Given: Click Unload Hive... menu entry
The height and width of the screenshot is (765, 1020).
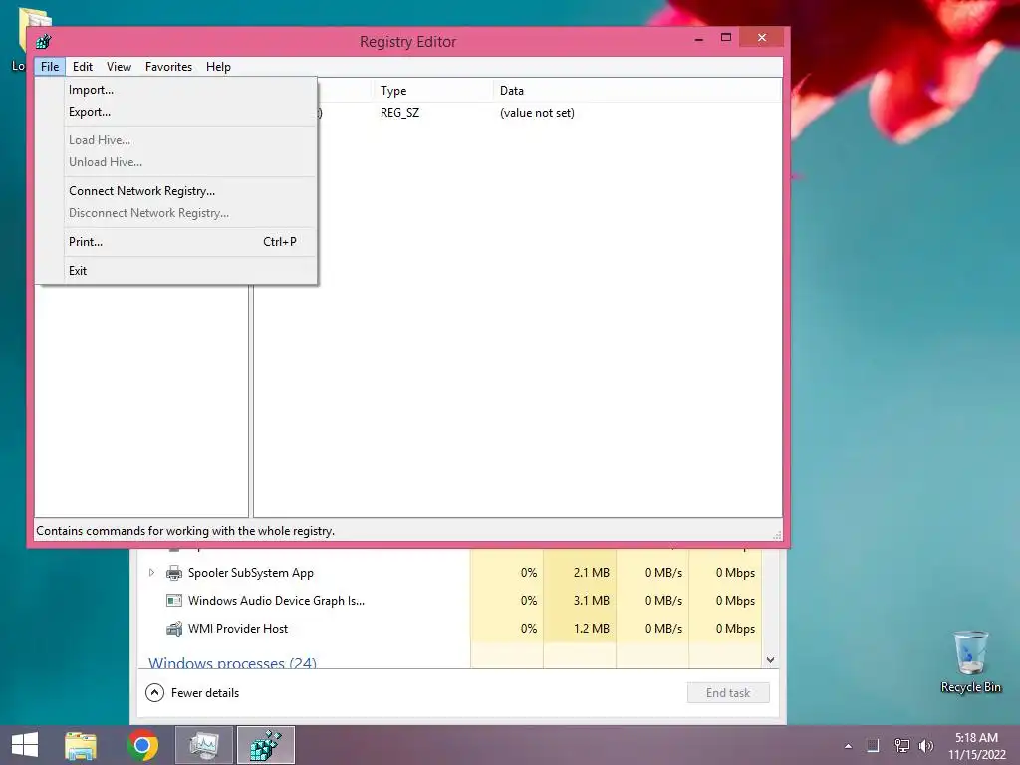Looking at the screenshot, I should pos(175,162).
